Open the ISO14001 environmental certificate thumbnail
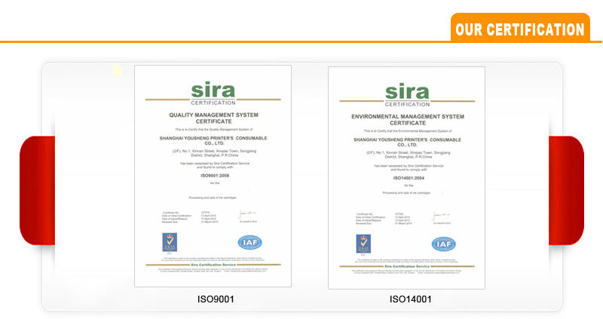Viewport: 603px width, 319px height. point(406,178)
